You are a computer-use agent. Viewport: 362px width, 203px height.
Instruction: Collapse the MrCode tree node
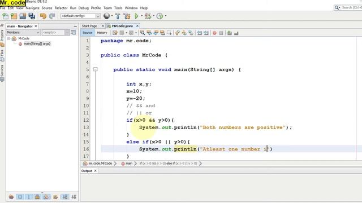click(8, 38)
